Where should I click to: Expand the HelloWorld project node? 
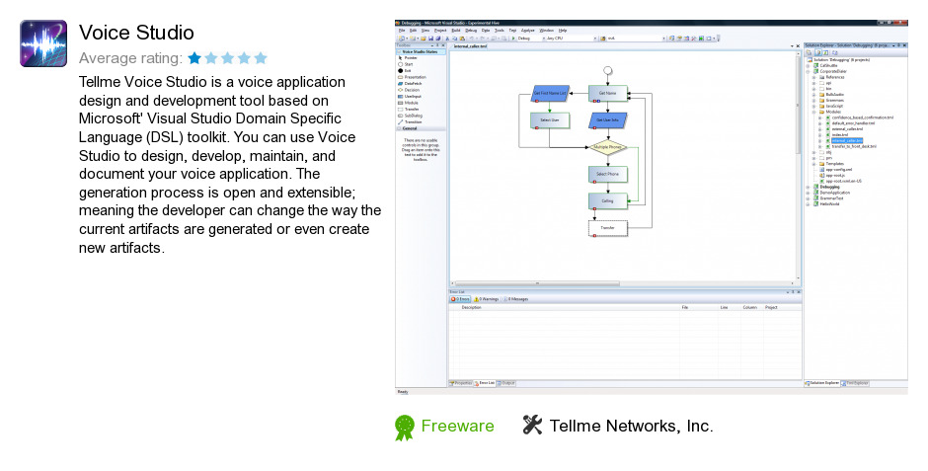pyautogui.click(x=809, y=204)
